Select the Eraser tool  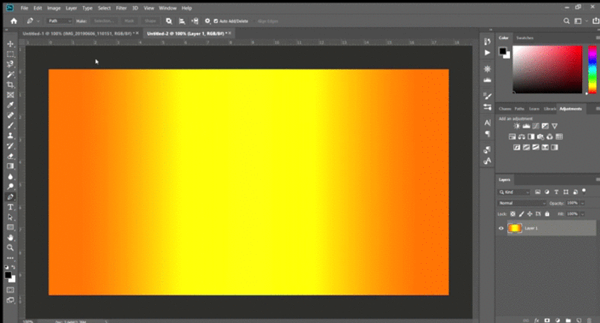pyautogui.click(x=10, y=156)
